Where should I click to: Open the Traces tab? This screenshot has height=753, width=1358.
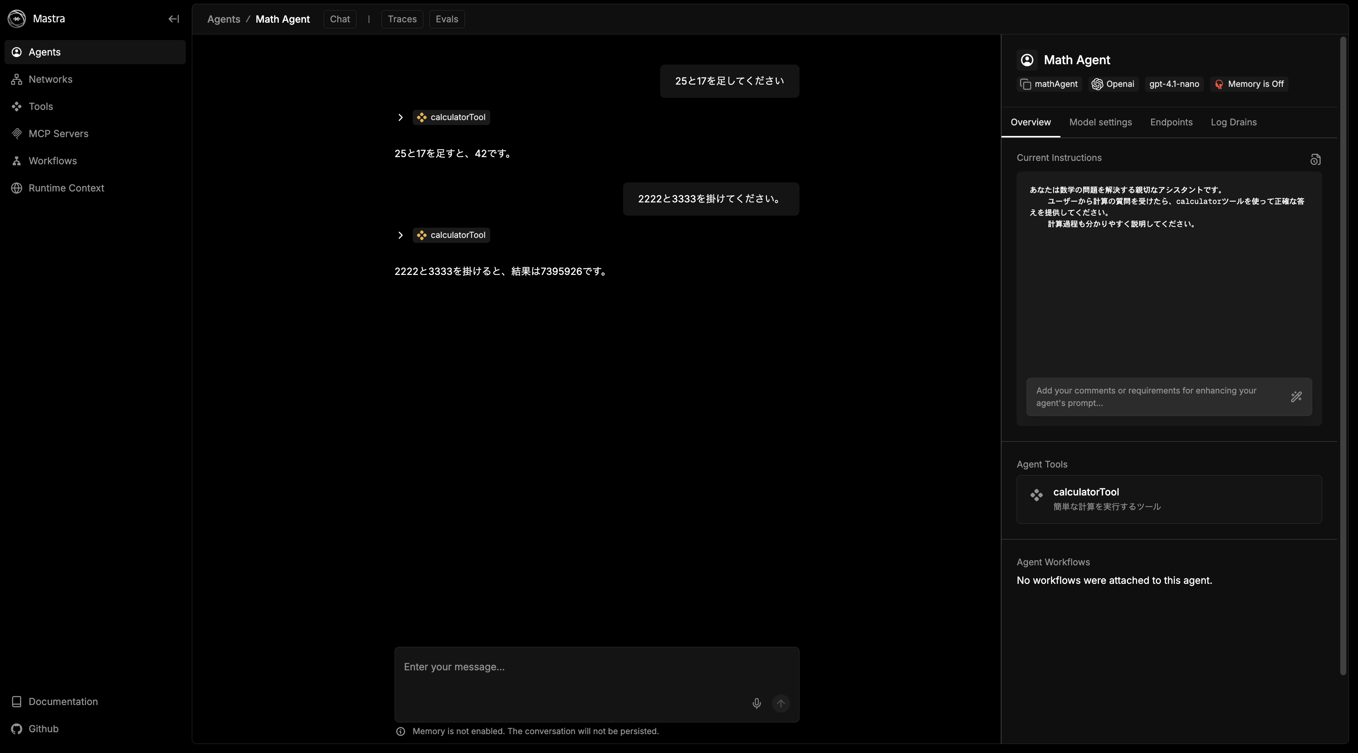(402, 19)
